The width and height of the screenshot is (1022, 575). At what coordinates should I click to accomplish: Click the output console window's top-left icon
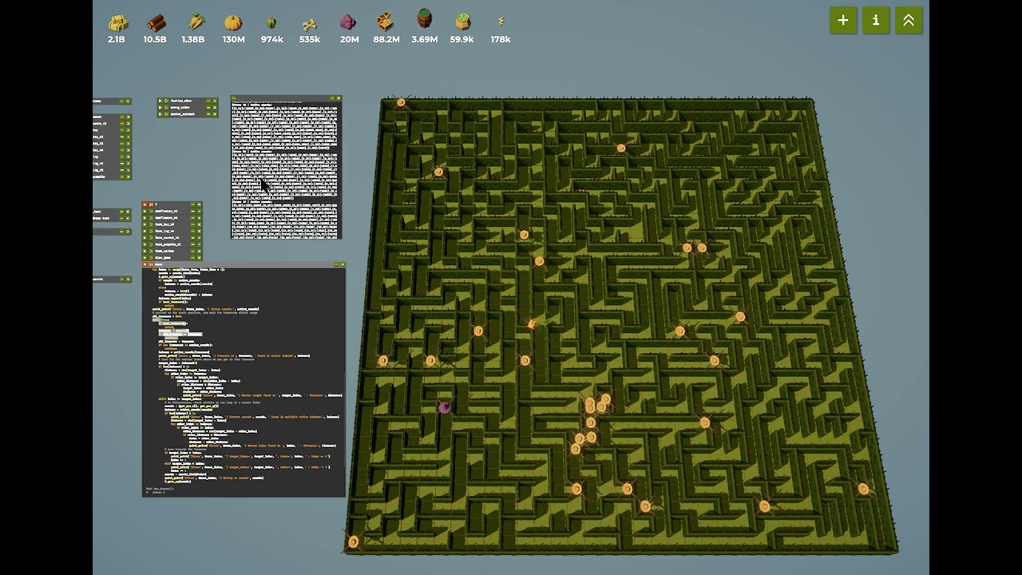point(234,98)
